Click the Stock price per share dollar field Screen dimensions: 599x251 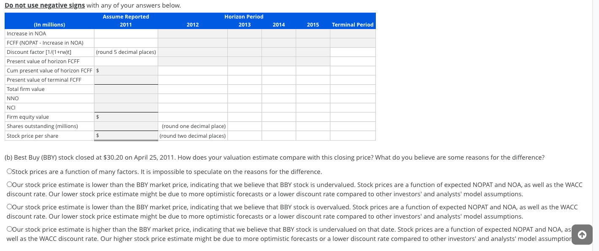pyautogui.click(x=127, y=136)
